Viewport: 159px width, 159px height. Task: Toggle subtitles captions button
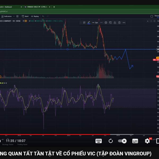[135, 141]
